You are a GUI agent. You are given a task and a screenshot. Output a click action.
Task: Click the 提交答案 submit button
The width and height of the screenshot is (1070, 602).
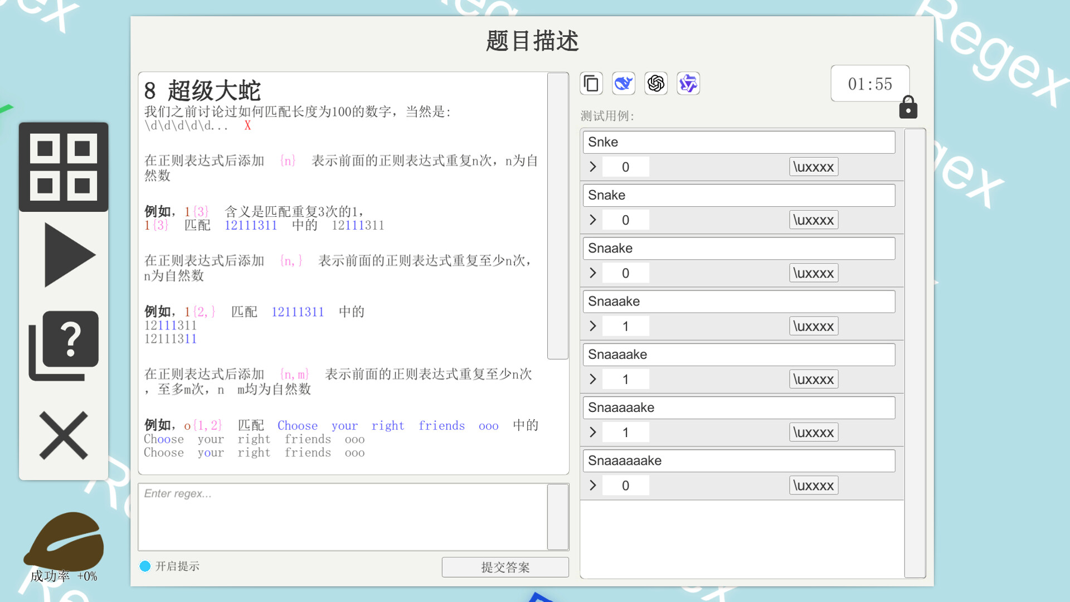click(505, 567)
